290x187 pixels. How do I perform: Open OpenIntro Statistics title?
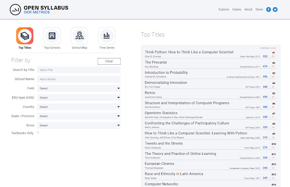point(161,113)
